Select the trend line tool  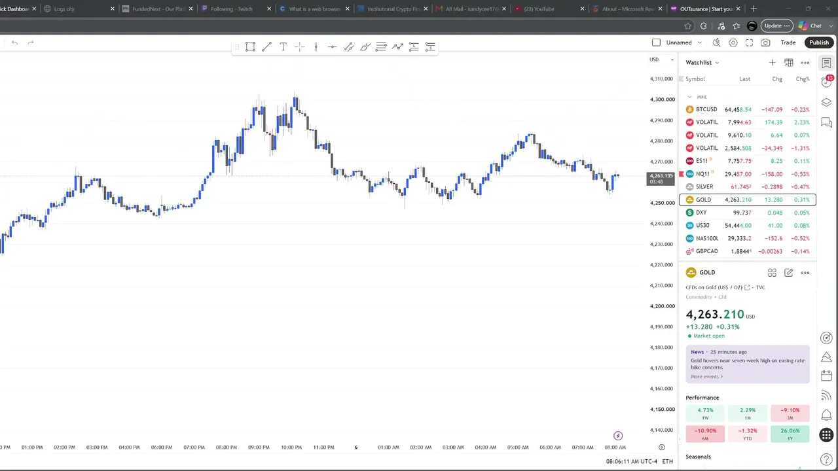point(266,46)
